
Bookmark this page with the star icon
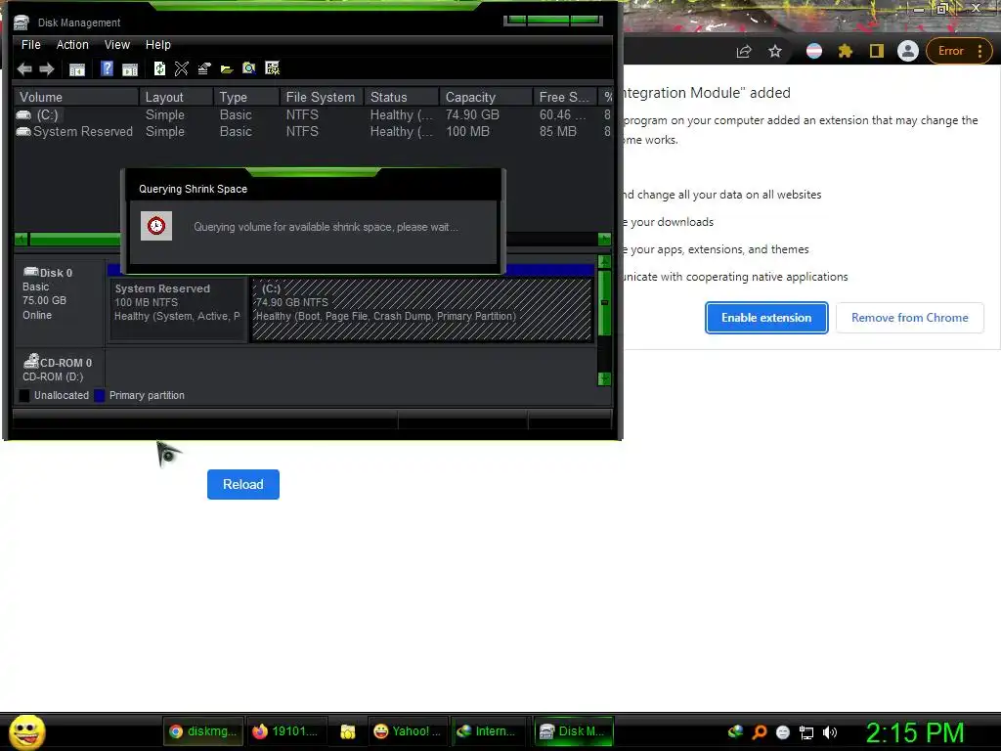[x=775, y=51]
